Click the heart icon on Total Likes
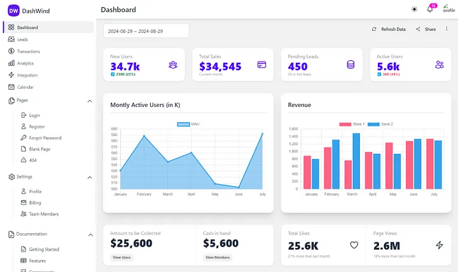The image size is (458, 272). pos(354,245)
